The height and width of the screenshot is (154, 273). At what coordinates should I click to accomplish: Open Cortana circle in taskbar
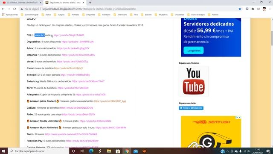tap(73, 151)
